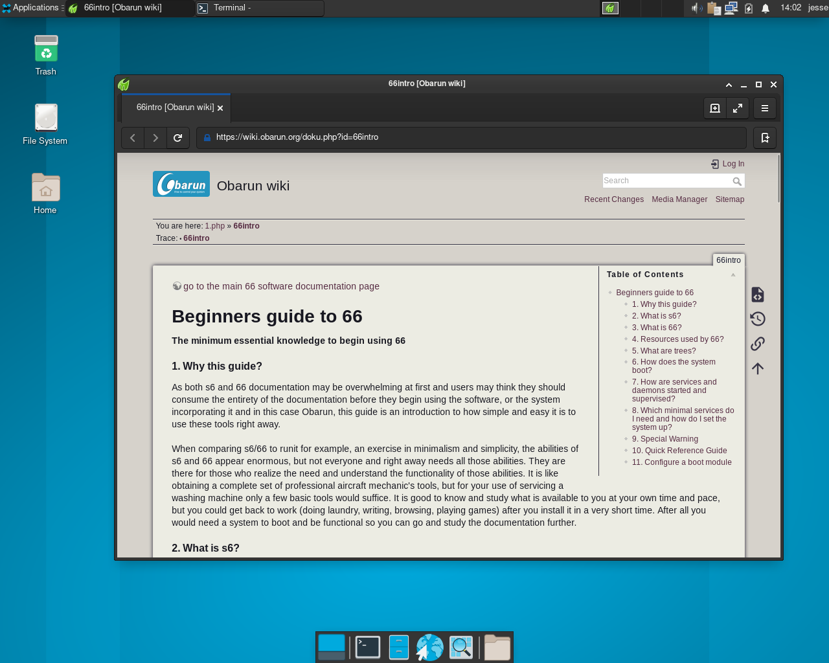Screen dimensions: 829x663
Task: Show the page source of the wiki page
Action: [x=758, y=295]
